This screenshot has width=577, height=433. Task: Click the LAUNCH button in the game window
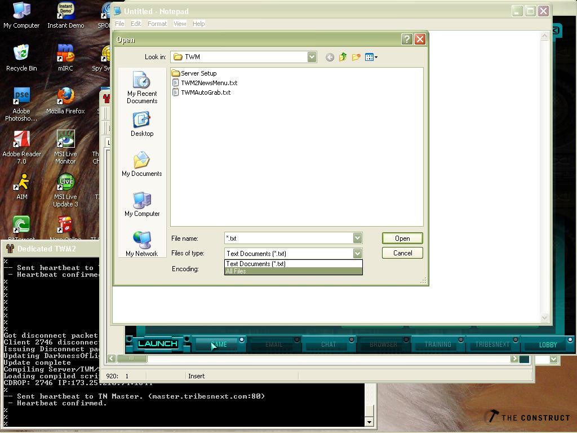tap(158, 344)
